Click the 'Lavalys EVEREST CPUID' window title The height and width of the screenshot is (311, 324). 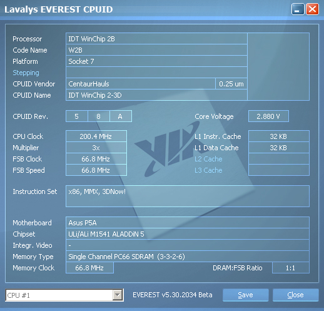point(59,9)
